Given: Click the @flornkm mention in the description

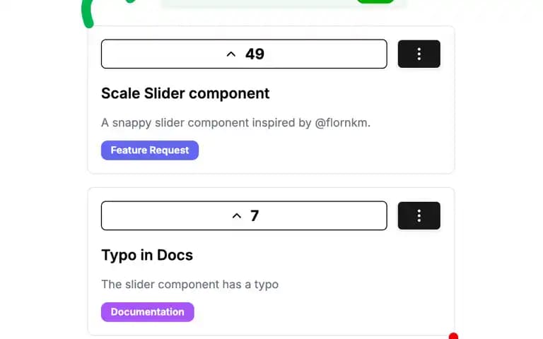Looking at the screenshot, I should point(341,123).
